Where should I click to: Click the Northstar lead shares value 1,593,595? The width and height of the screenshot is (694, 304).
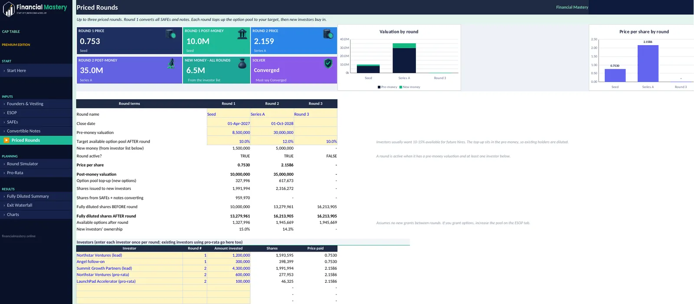click(285, 255)
